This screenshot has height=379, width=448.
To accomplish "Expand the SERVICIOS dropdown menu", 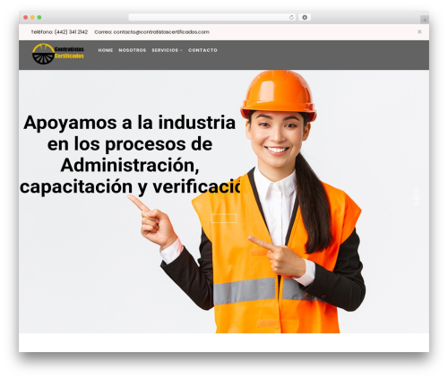I will coord(167,50).
